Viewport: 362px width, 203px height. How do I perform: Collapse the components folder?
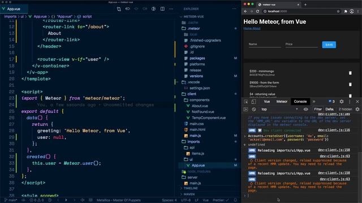pyautogui.click(x=200, y=100)
